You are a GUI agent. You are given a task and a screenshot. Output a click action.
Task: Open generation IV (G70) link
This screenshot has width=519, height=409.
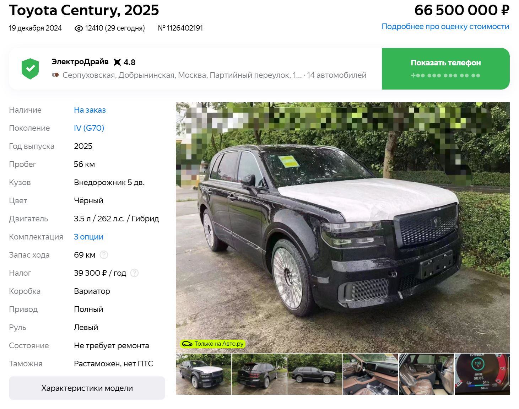[x=89, y=128]
